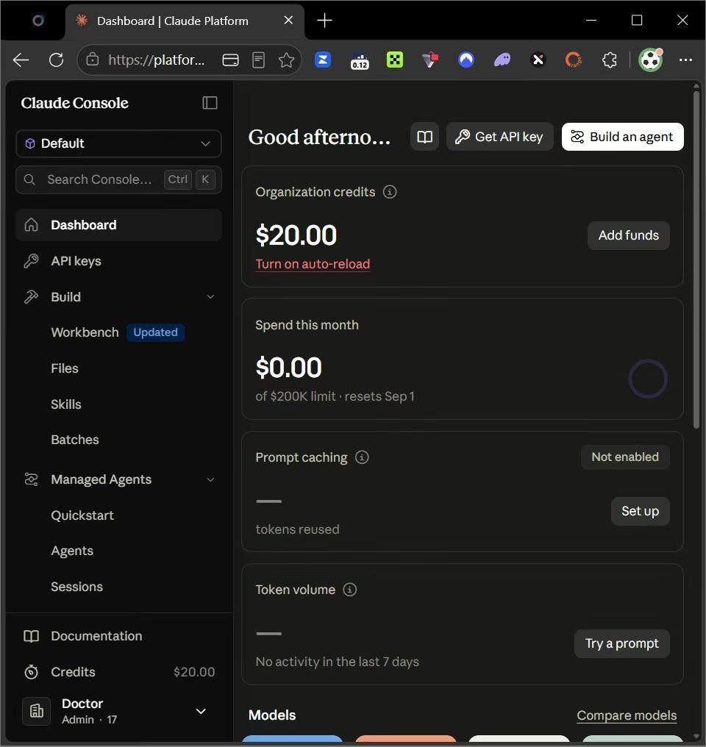Click the page vertical scrollbar thumb
This screenshot has width=706, height=747.
click(x=696, y=260)
